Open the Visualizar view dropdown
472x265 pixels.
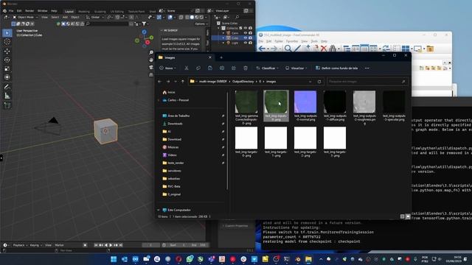click(x=296, y=68)
